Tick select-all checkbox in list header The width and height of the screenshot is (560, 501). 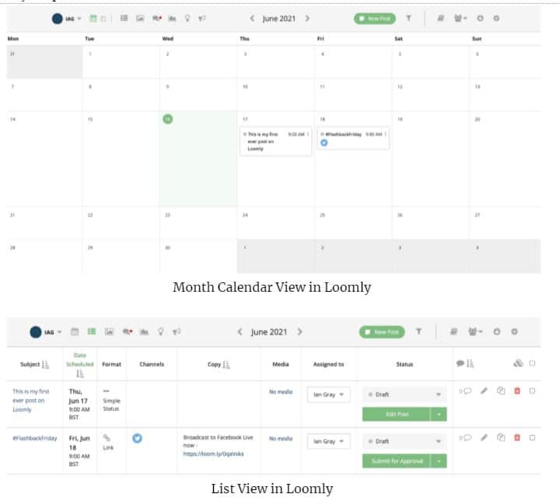tap(532, 363)
